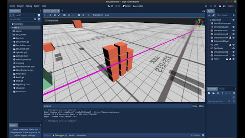Click the stop running scene button

(x=215, y=6)
